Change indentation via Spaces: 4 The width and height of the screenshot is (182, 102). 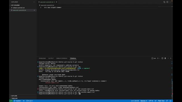pos(144,101)
